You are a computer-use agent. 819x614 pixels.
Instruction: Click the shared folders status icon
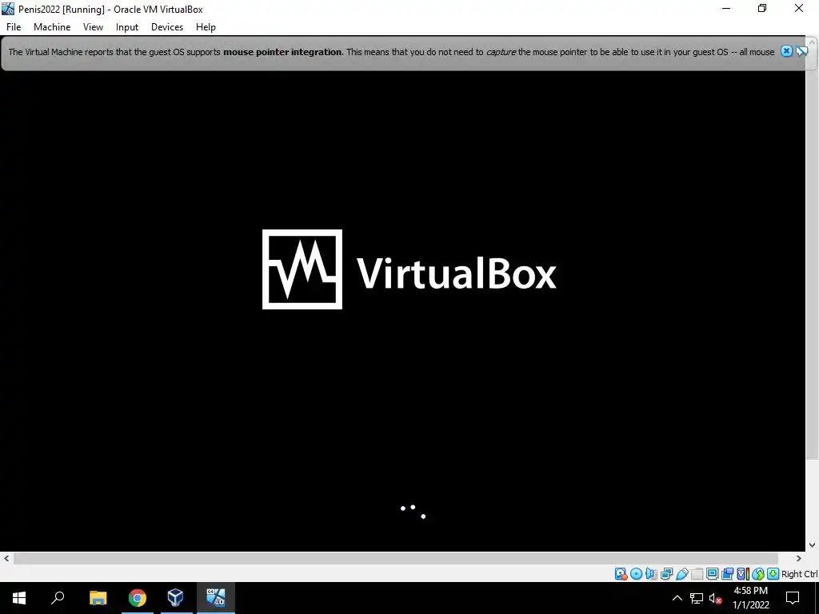click(697, 574)
